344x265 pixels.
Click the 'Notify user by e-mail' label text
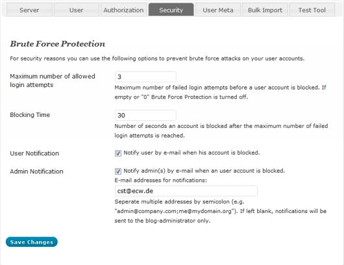pyautogui.click(x=191, y=153)
